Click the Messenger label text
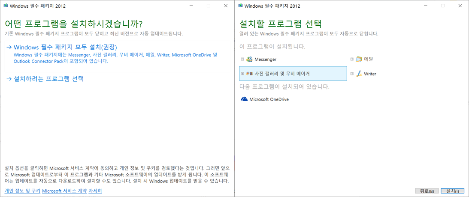 [x=265, y=60]
